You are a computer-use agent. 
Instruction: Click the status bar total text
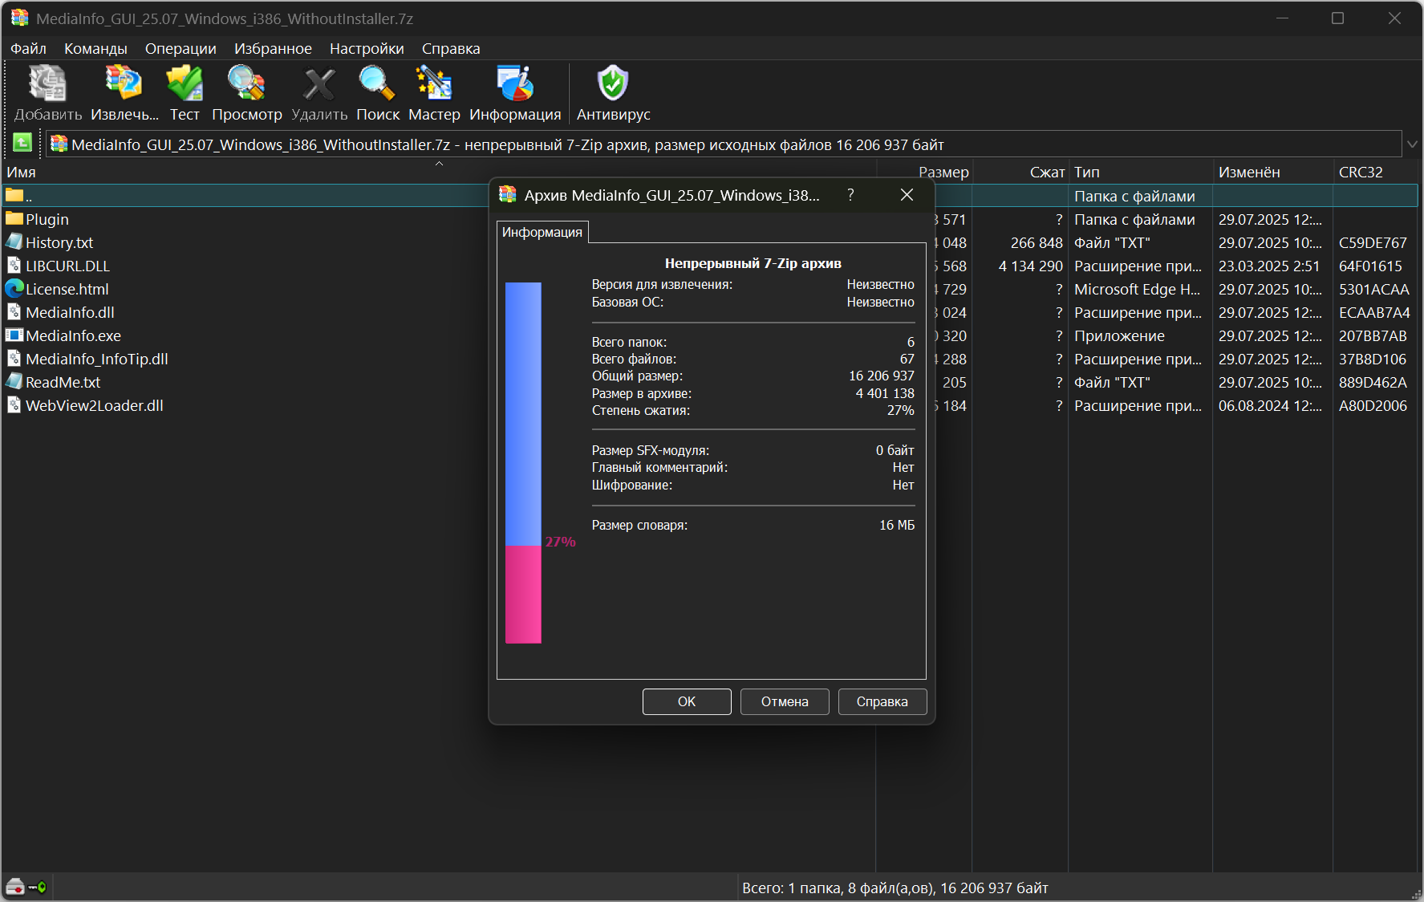(x=895, y=888)
